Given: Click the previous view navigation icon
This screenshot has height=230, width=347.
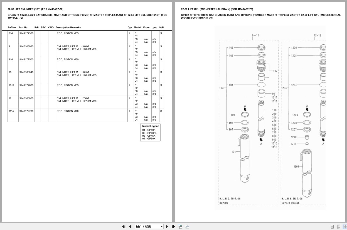Looking at the screenshot, I should [180, 227].
